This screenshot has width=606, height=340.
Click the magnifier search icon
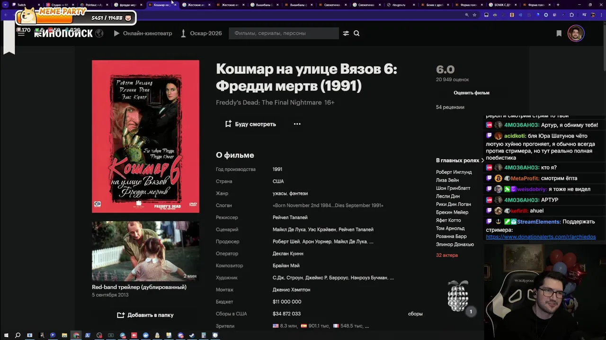356,33
